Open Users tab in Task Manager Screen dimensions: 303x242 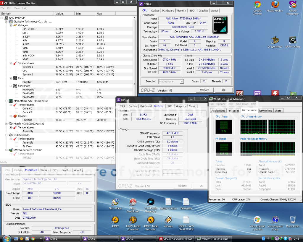[x=278, y=111]
